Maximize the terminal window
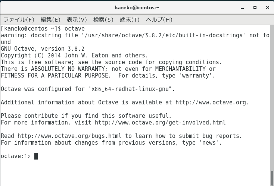This screenshot has width=274, height=186. (x=255, y=7)
